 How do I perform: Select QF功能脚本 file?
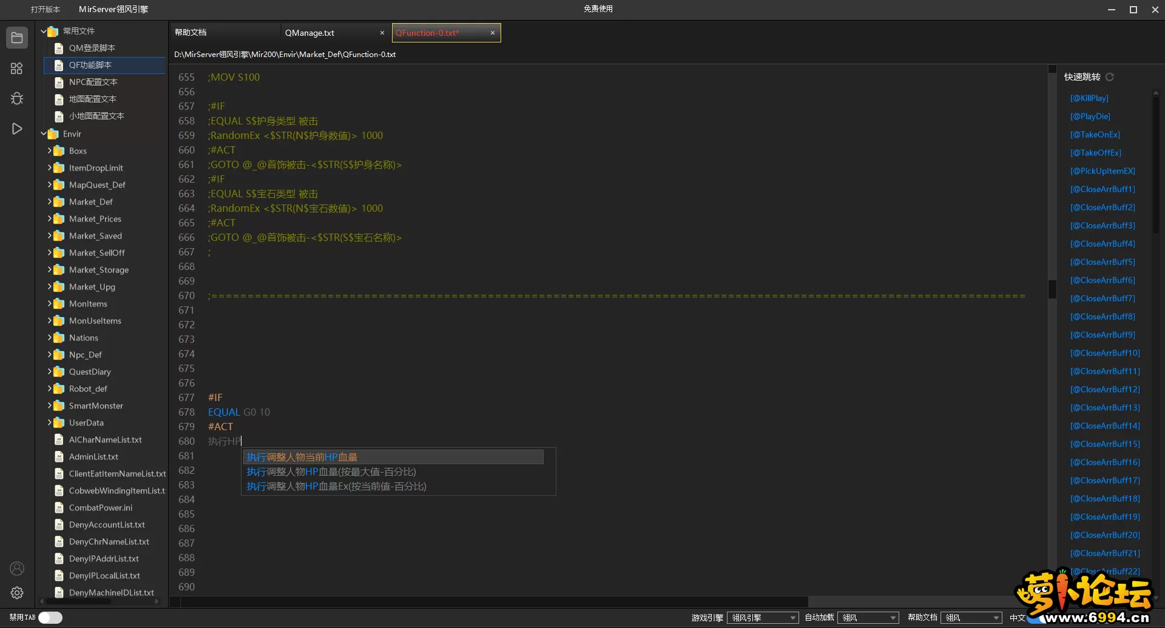click(104, 65)
